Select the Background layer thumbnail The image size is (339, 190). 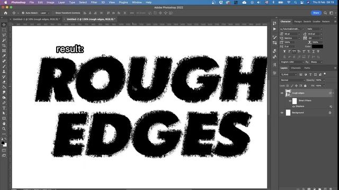coord(288,112)
